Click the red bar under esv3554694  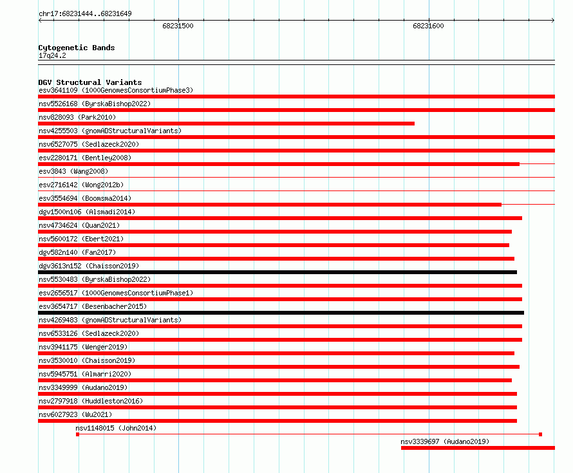point(270,205)
